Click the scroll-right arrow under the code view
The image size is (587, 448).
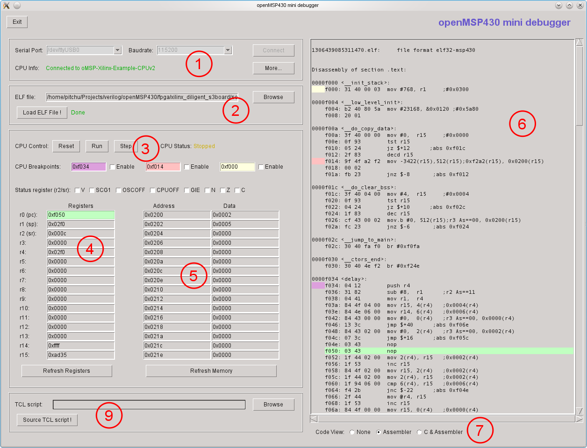pyautogui.click(x=579, y=419)
